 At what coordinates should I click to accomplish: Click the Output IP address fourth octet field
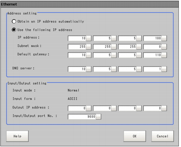point(152,108)
